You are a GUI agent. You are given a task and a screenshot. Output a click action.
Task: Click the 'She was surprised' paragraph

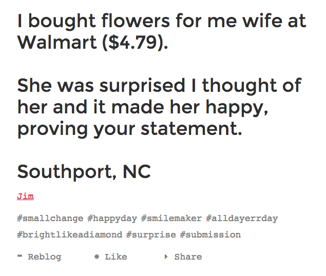[x=160, y=108]
